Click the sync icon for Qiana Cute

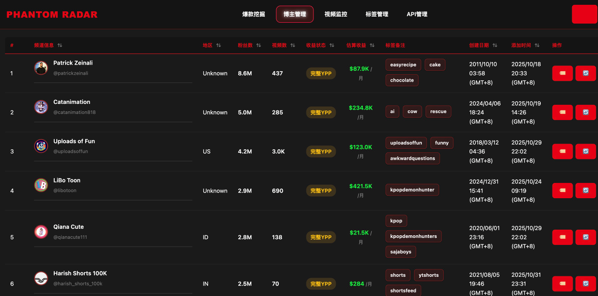pos(585,237)
